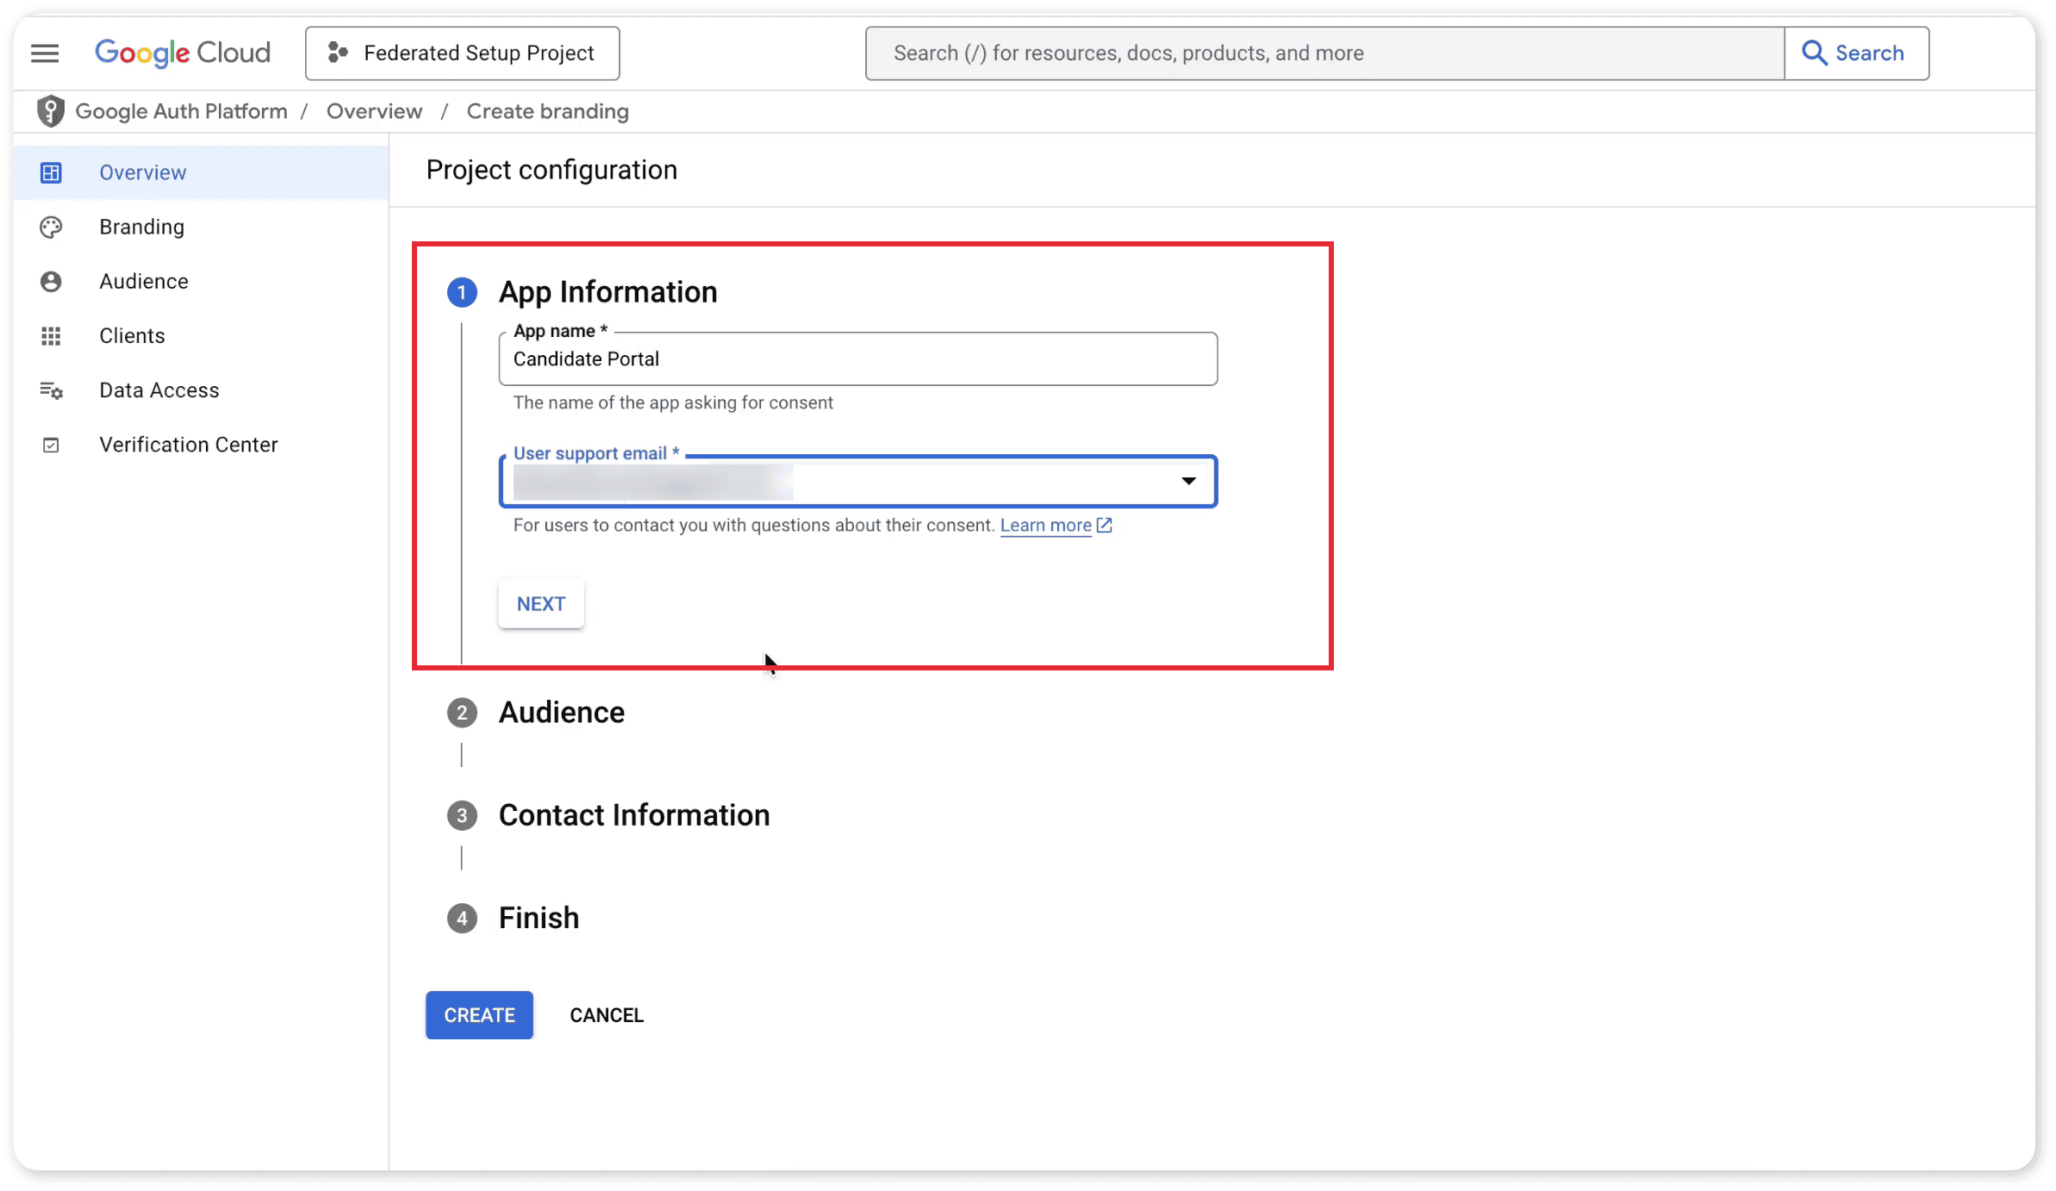This screenshot has height=1191, width=2056.
Task: Click the Branding palette icon
Action: (51, 228)
